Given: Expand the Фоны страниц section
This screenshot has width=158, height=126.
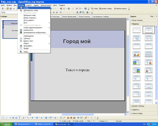Looking at the screenshot, I should [137, 20].
